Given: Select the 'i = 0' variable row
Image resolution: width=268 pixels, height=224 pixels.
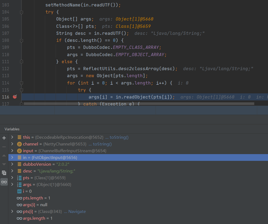Looking at the screenshot, I should pyautogui.click(x=27, y=191).
